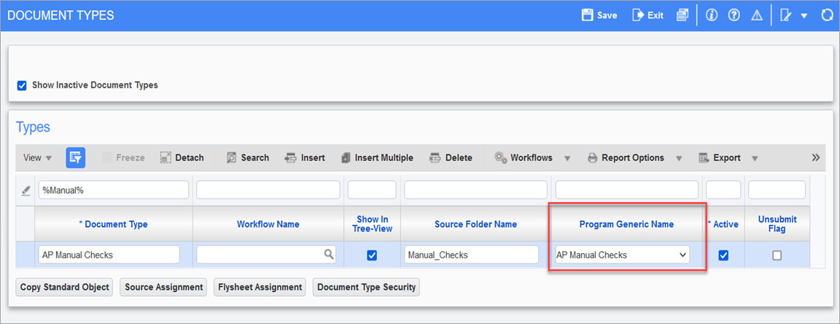Click the warning triangle icon
Screen dimensions: 840x324
click(x=756, y=15)
